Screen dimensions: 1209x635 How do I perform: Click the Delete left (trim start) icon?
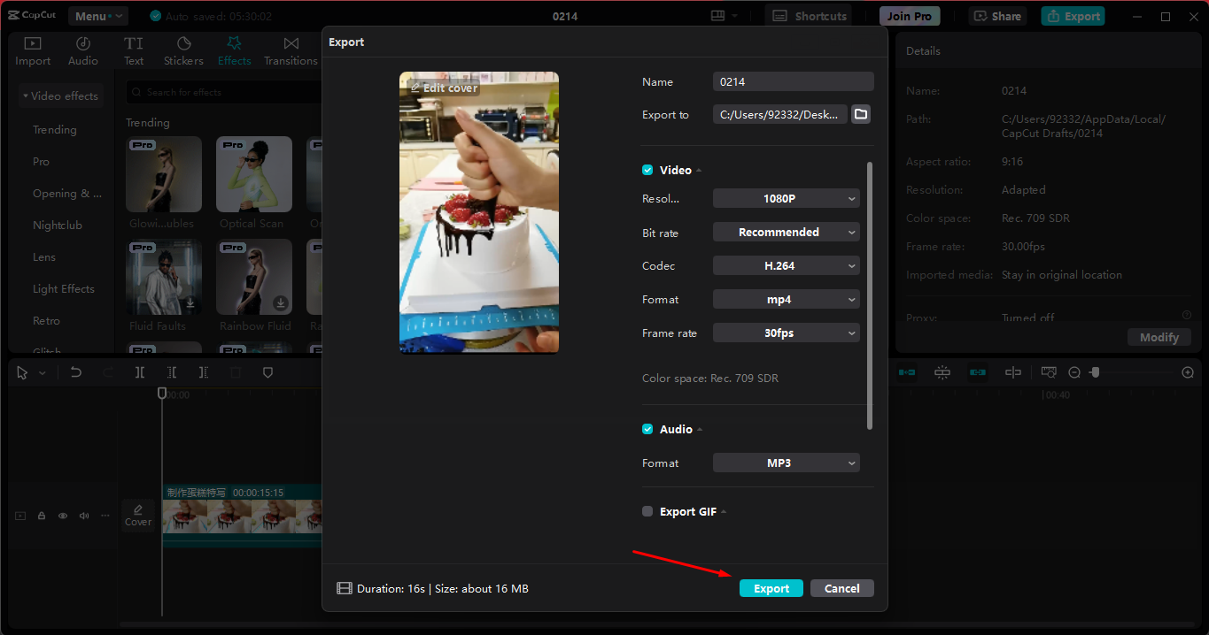point(172,373)
